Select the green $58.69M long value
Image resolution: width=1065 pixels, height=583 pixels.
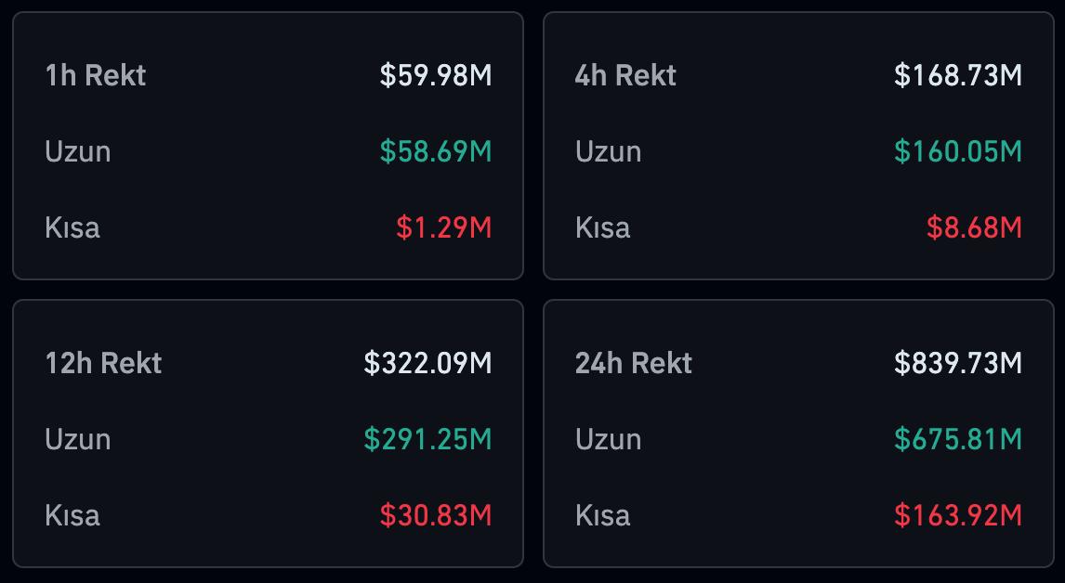click(435, 151)
